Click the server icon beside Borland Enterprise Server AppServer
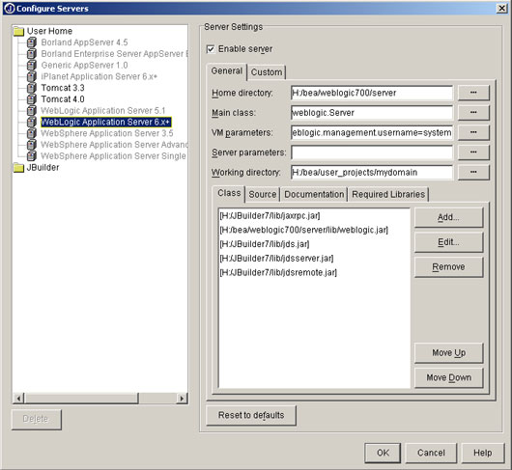This screenshot has width=512, height=470. [31, 53]
